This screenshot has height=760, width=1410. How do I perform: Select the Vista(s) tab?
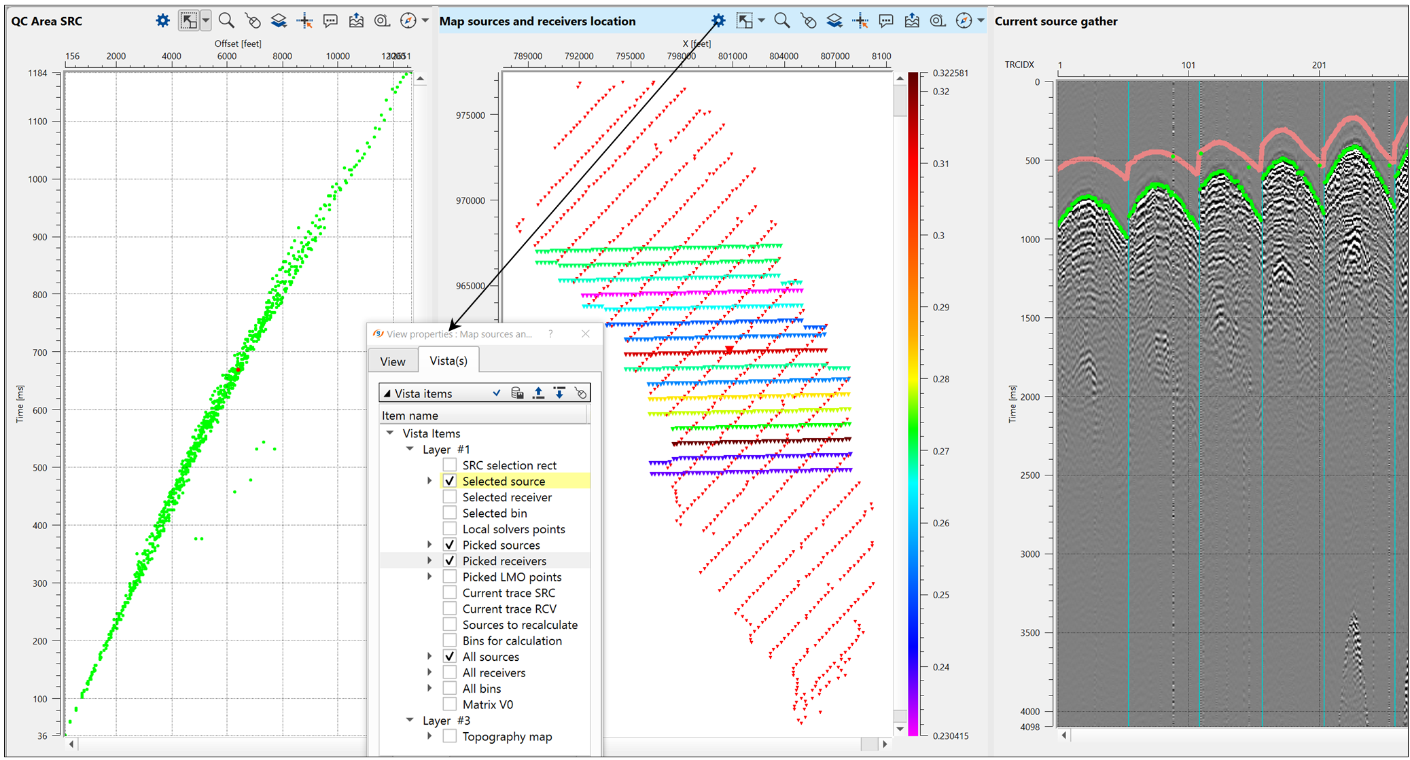[448, 361]
